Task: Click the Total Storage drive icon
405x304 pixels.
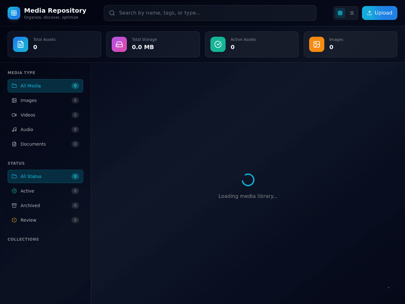Action: coord(119,44)
